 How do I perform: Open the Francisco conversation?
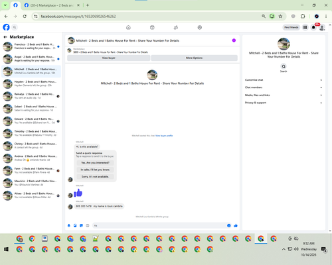[x=31, y=46]
